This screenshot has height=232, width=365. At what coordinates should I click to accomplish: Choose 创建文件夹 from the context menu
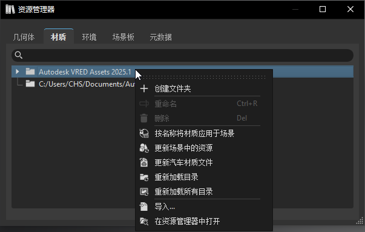pos(203,88)
